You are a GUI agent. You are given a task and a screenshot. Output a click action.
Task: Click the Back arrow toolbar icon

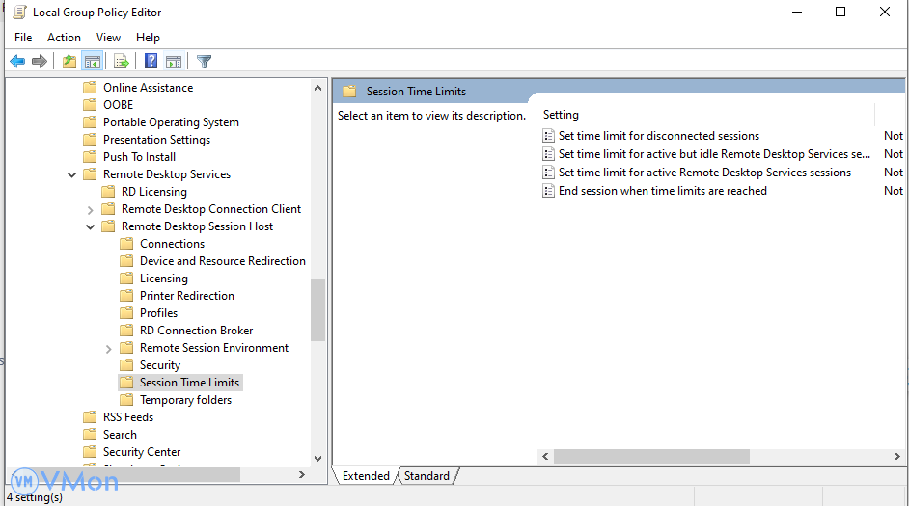(17, 62)
